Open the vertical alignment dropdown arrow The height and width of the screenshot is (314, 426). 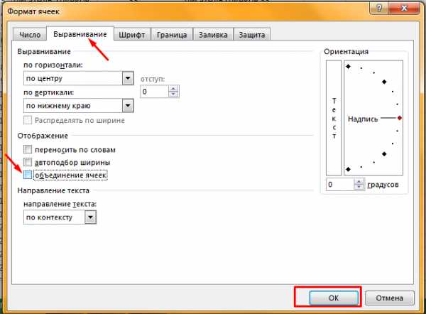tap(128, 106)
